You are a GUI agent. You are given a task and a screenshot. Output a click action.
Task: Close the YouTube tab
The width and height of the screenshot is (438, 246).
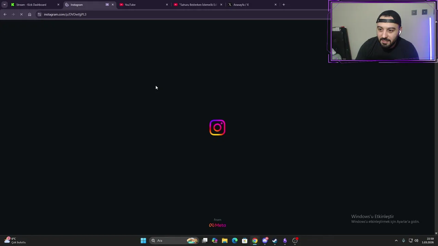pyautogui.click(x=167, y=5)
